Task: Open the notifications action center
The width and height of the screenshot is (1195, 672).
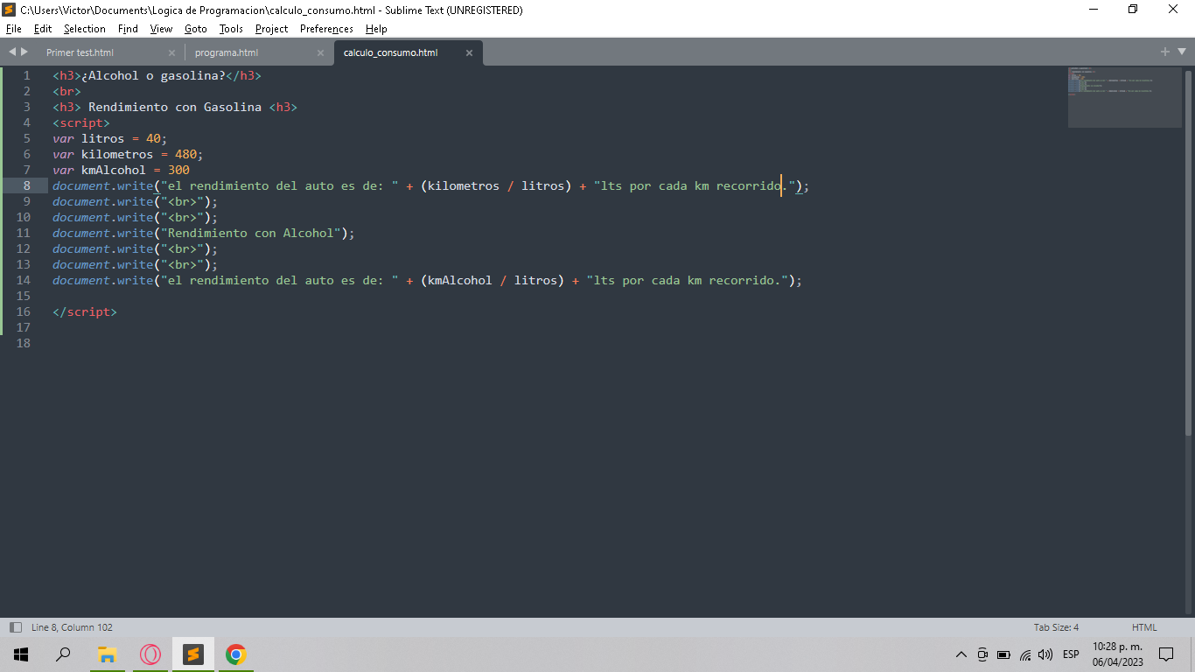Action: tap(1166, 654)
